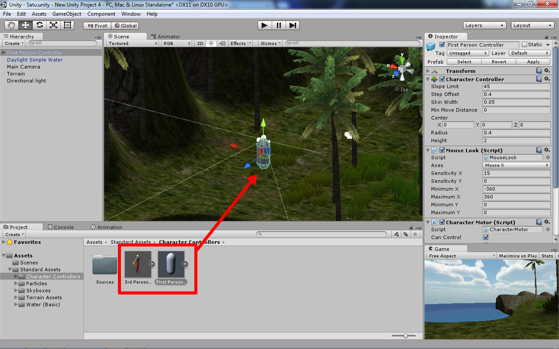559x349 pixels.
Task: Select the Rect transform tool
Action: point(68,25)
